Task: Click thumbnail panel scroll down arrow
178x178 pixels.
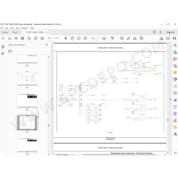Action: pos(49,154)
